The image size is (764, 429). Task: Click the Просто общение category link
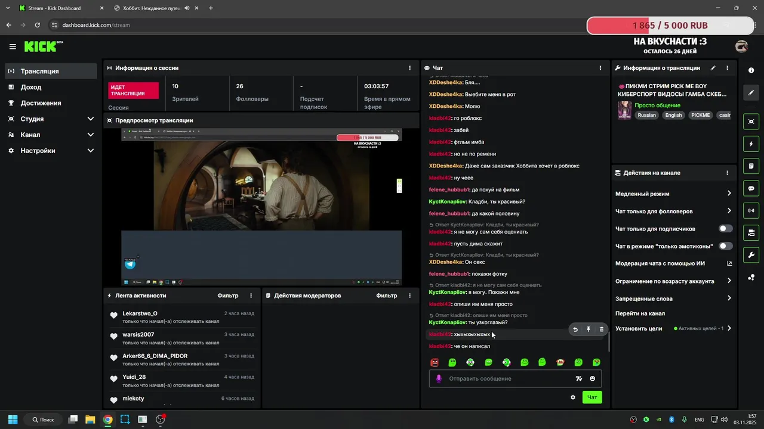point(657,105)
